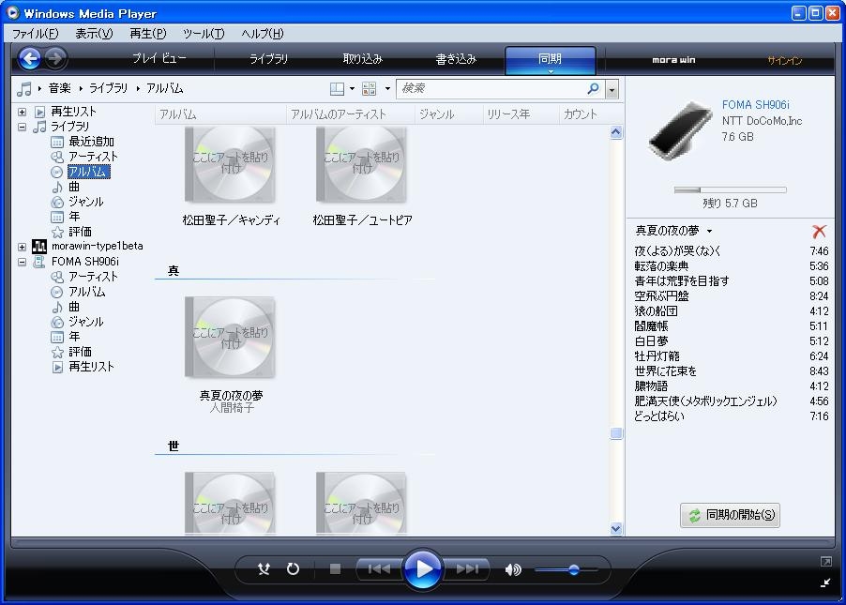Skip to previous track

coord(379,568)
